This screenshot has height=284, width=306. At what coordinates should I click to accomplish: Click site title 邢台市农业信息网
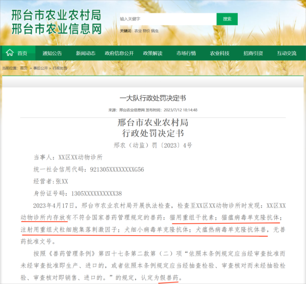tap(57, 29)
